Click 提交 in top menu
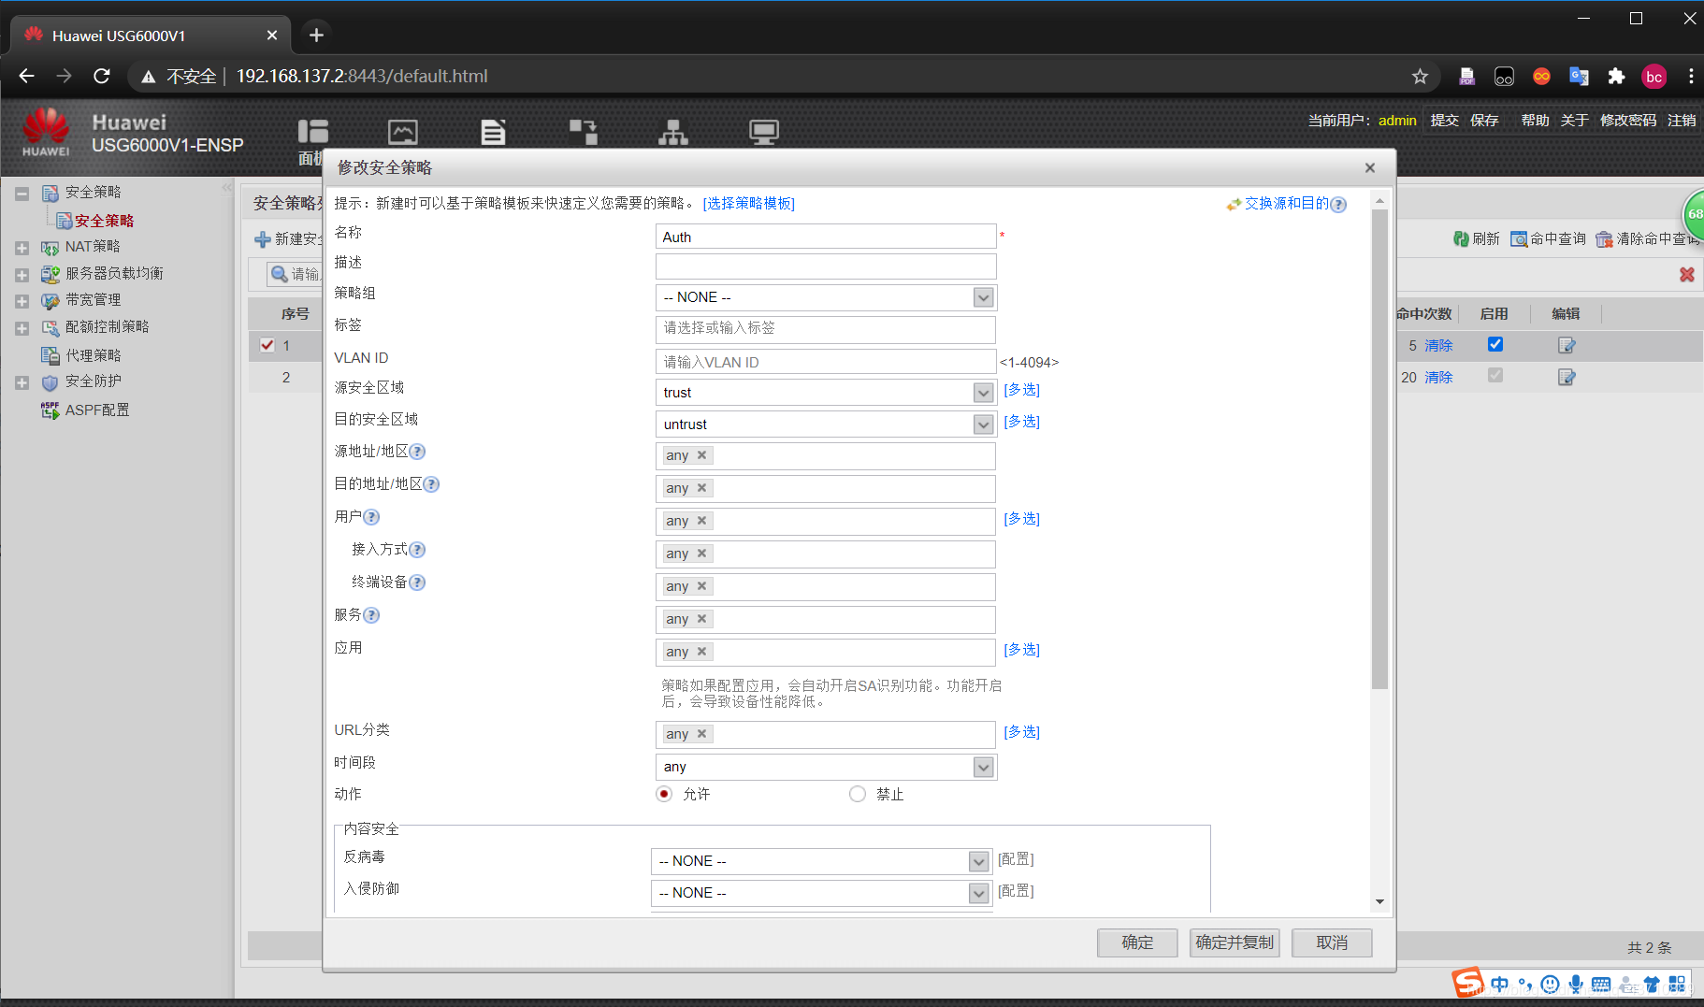Image resolution: width=1704 pixels, height=1007 pixels. pos(1444,121)
